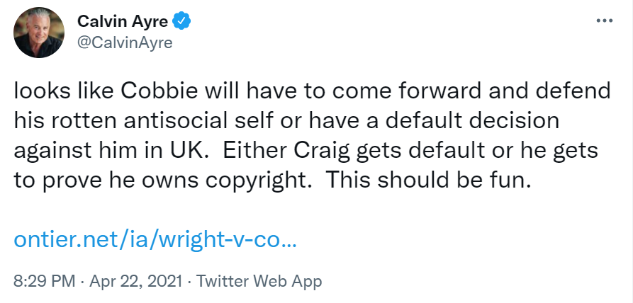The height and width of the screenshot is (303, 633).
Task: Select the sentence "This should be fun."
Action: pos(427,181)
